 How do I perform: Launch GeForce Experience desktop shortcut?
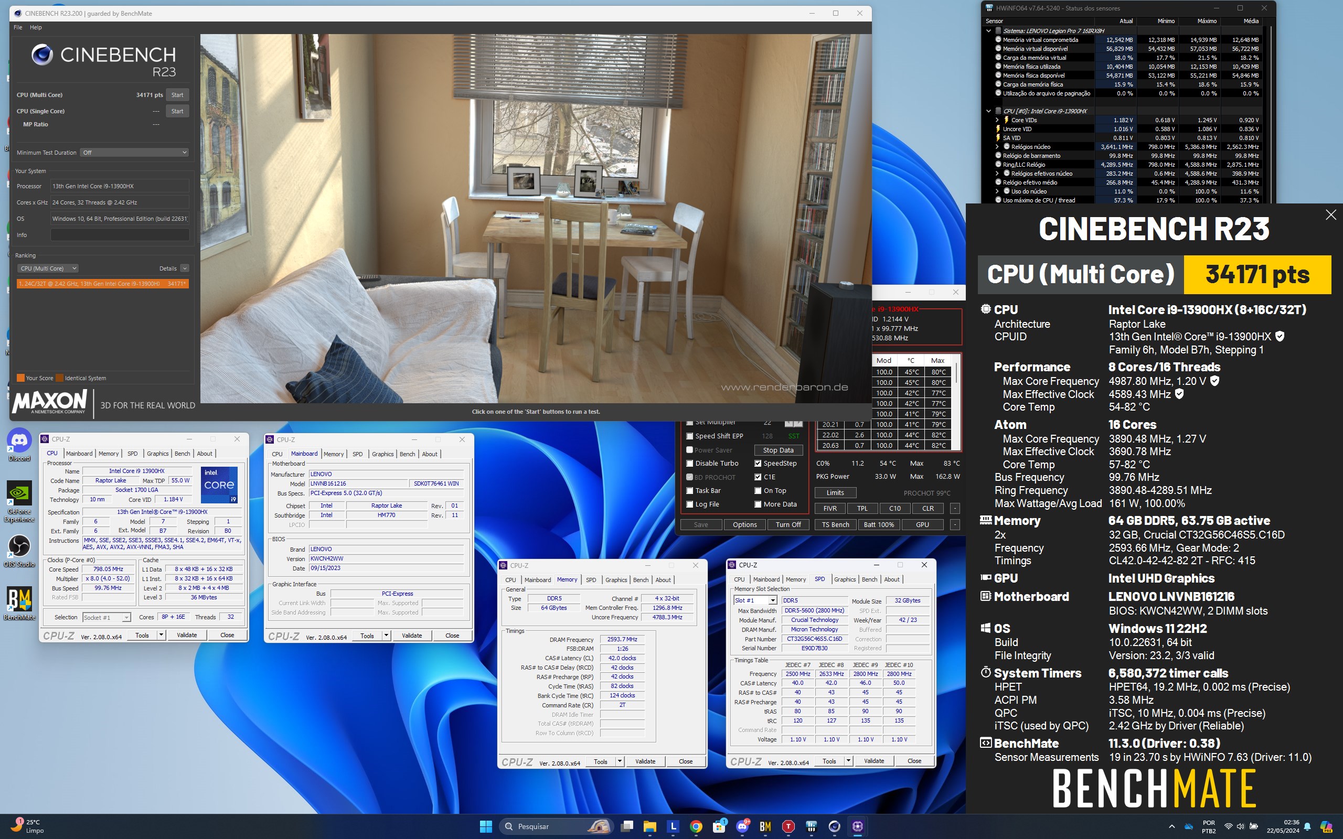click(19, 501)
